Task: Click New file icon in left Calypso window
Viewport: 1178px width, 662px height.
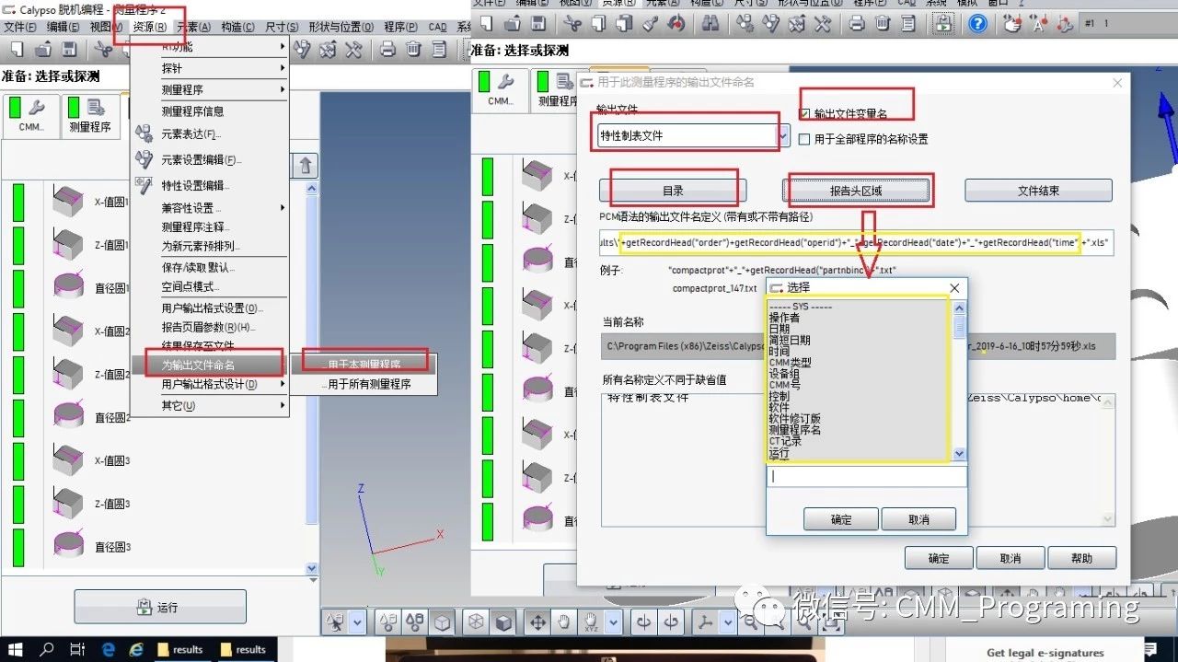Action: click(17, 49)
